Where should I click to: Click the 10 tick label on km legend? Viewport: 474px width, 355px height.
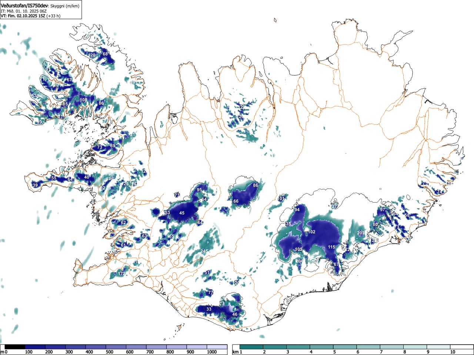pyautogui.click(x=452, y=352)
